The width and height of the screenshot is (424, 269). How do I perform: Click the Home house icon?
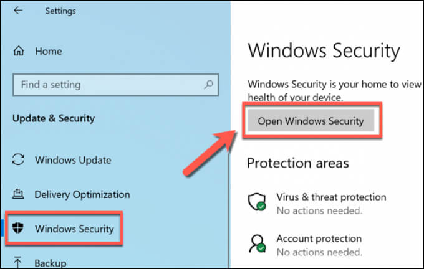point(19,52)
